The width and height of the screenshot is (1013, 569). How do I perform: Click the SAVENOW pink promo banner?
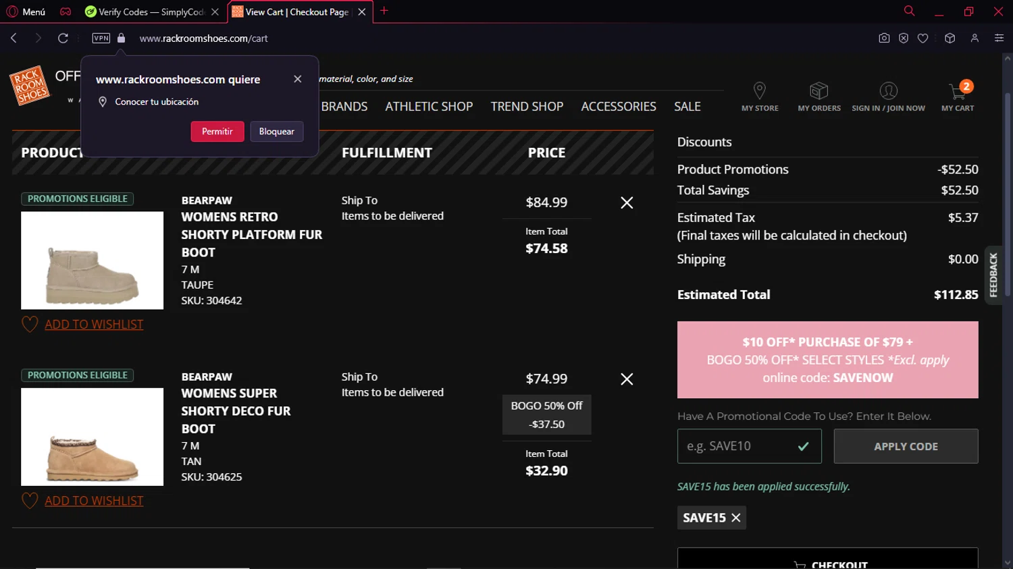pyautogui.click(x=827, y=360)
